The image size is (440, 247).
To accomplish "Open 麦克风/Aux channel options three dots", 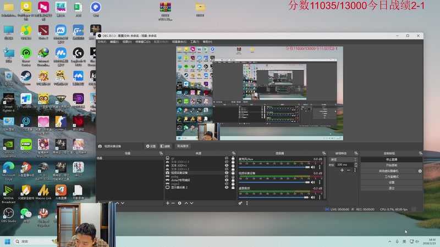I will (320, 167).
